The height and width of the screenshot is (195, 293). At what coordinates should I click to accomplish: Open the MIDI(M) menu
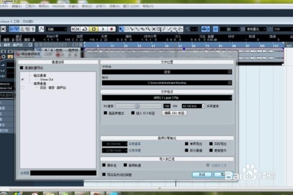58,6
